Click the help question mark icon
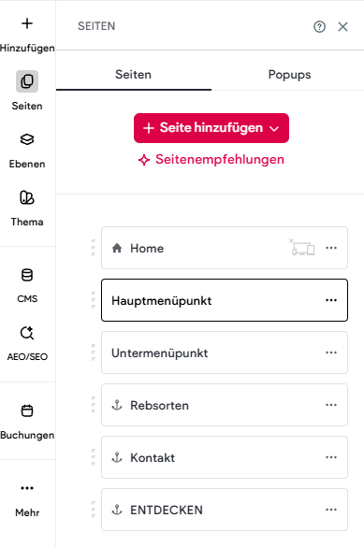Screen dimensions: 364x547 tap(319, 26)
